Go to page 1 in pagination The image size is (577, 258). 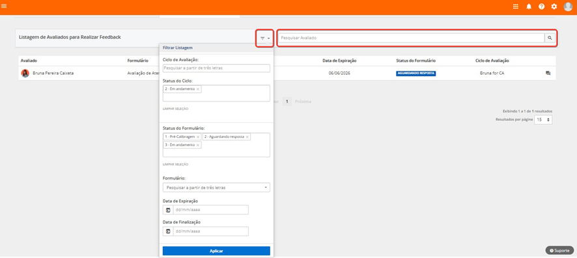[x=287, y=101]
